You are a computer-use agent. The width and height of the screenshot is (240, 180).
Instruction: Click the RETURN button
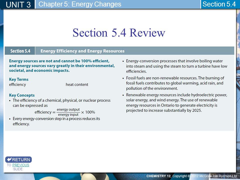pyautogui.click(x=18, y=159)
